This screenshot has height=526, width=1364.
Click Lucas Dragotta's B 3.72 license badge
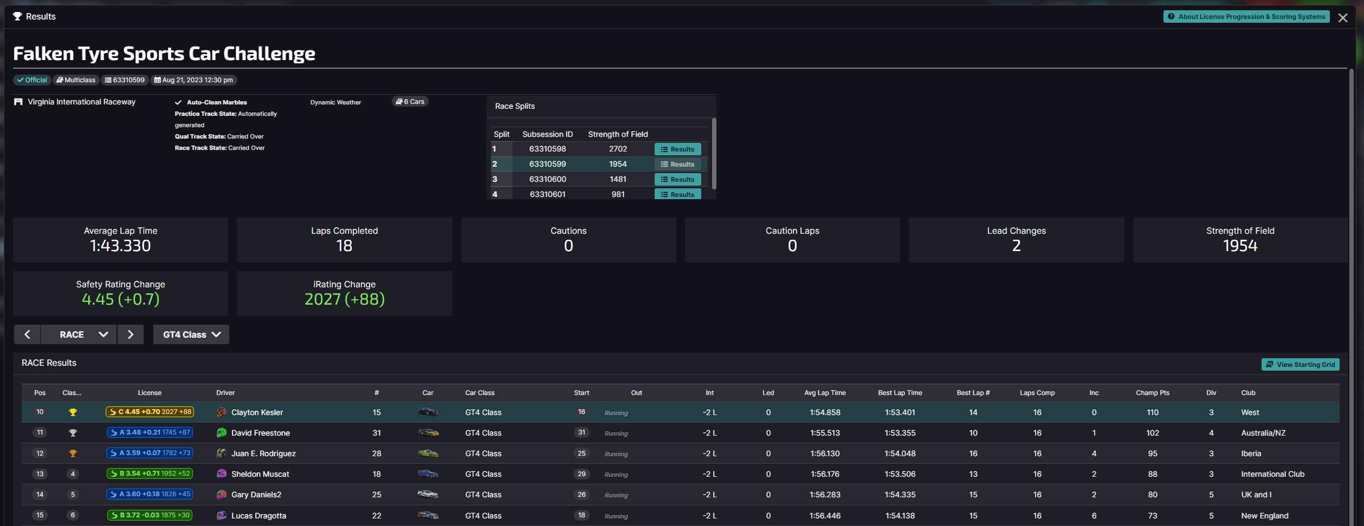tap(150, 515)
